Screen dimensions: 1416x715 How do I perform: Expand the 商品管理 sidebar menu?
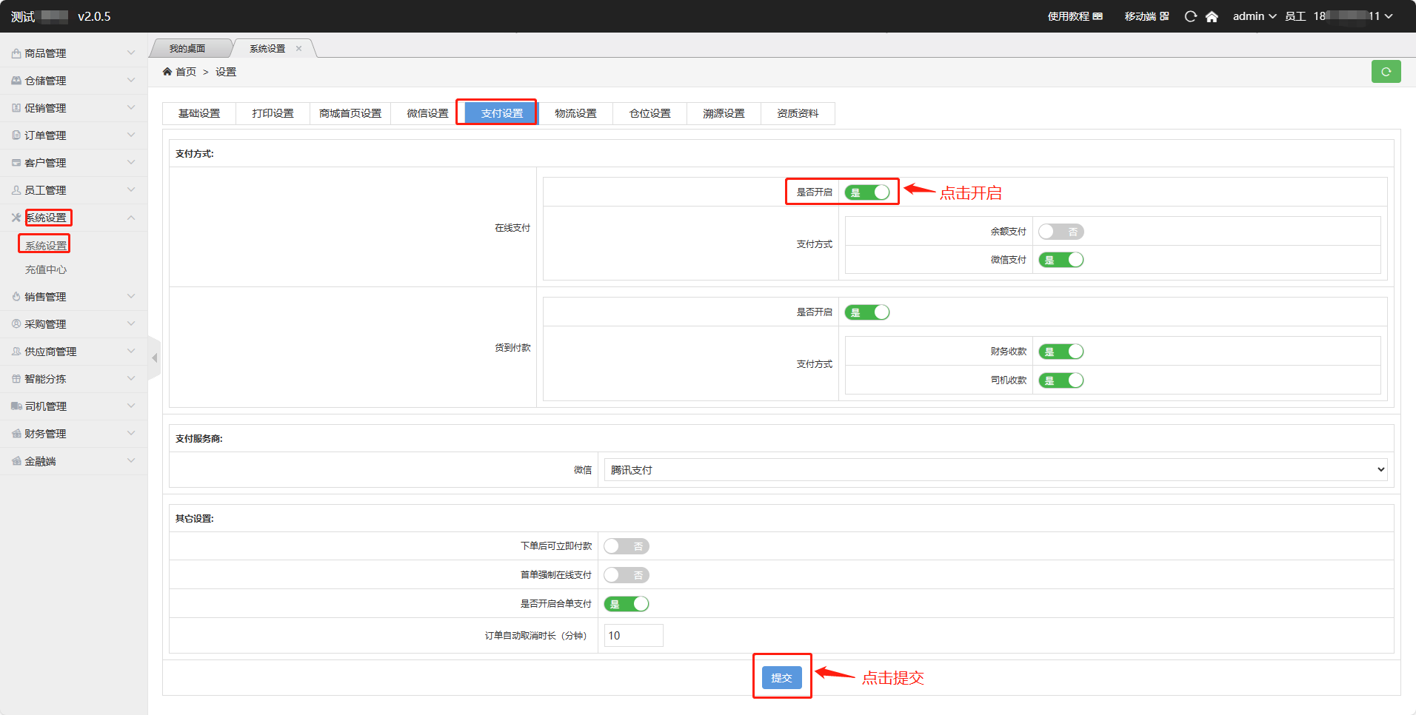click(73, 53)
